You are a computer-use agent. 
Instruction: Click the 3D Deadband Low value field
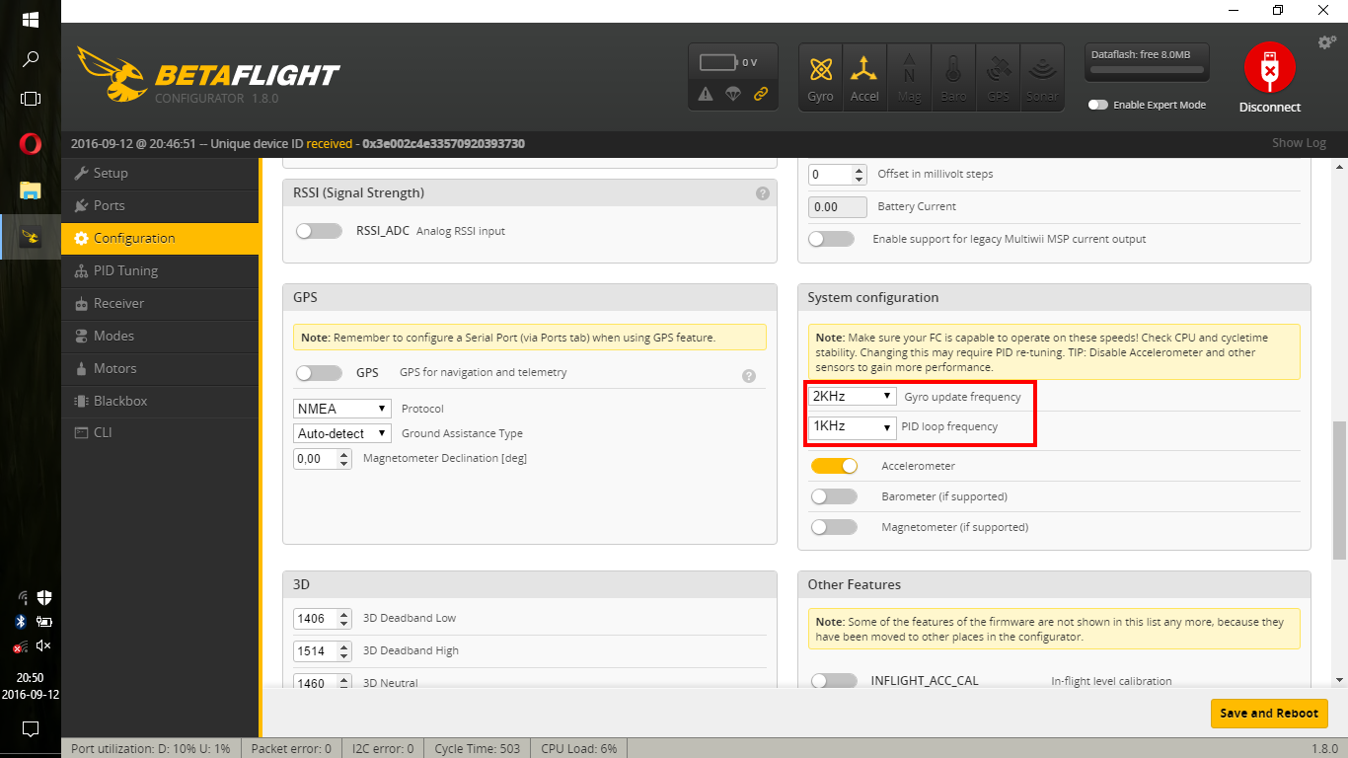[315, 619]
